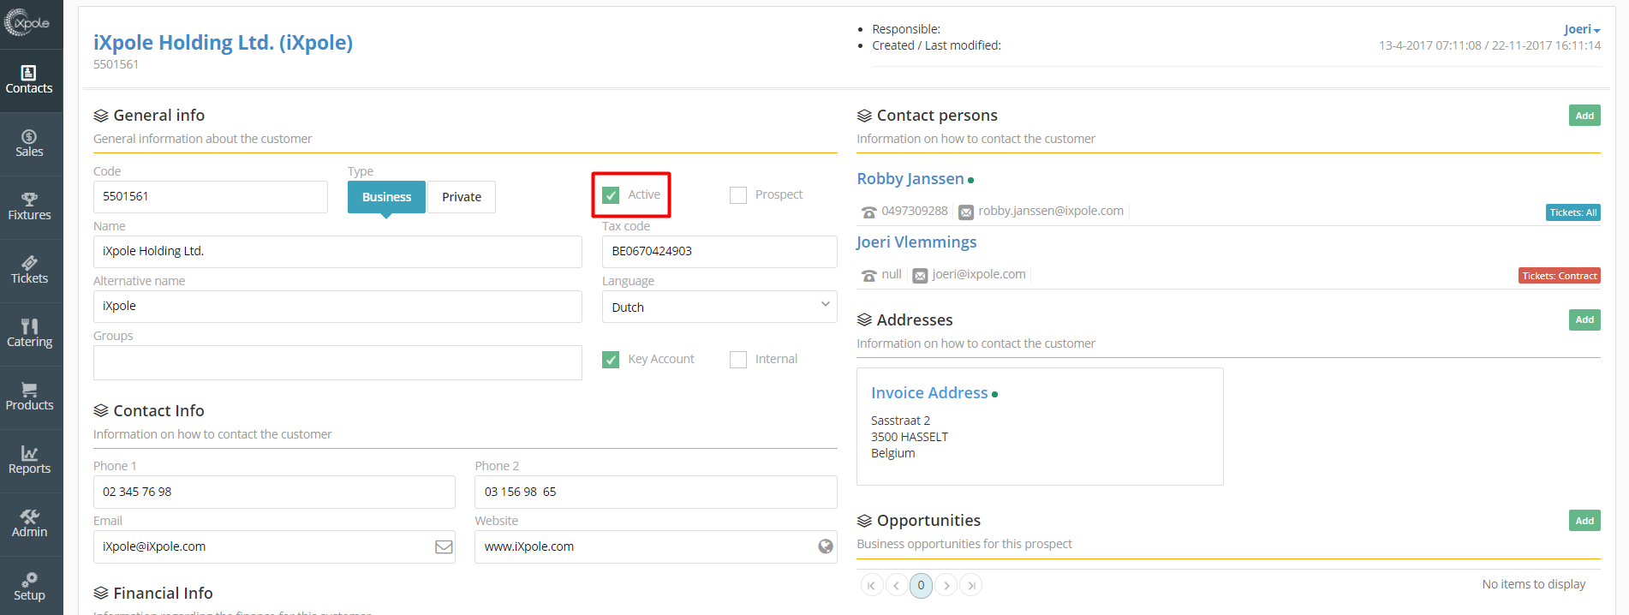Click the Name input field
The width and height of the screenshot is (1629, 615).
tap(337, 252)
